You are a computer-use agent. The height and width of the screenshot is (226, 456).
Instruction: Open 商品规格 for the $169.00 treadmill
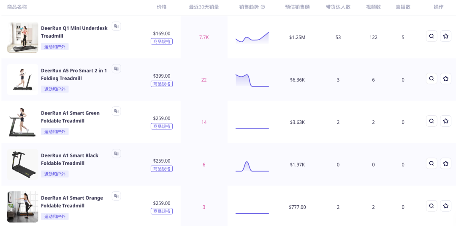pyautogui.click(x=162, y=41)
